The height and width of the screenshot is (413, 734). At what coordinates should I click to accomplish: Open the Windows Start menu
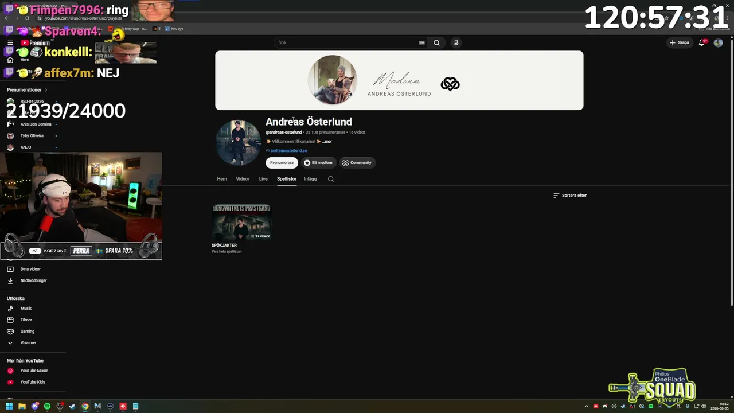(9, 406)
